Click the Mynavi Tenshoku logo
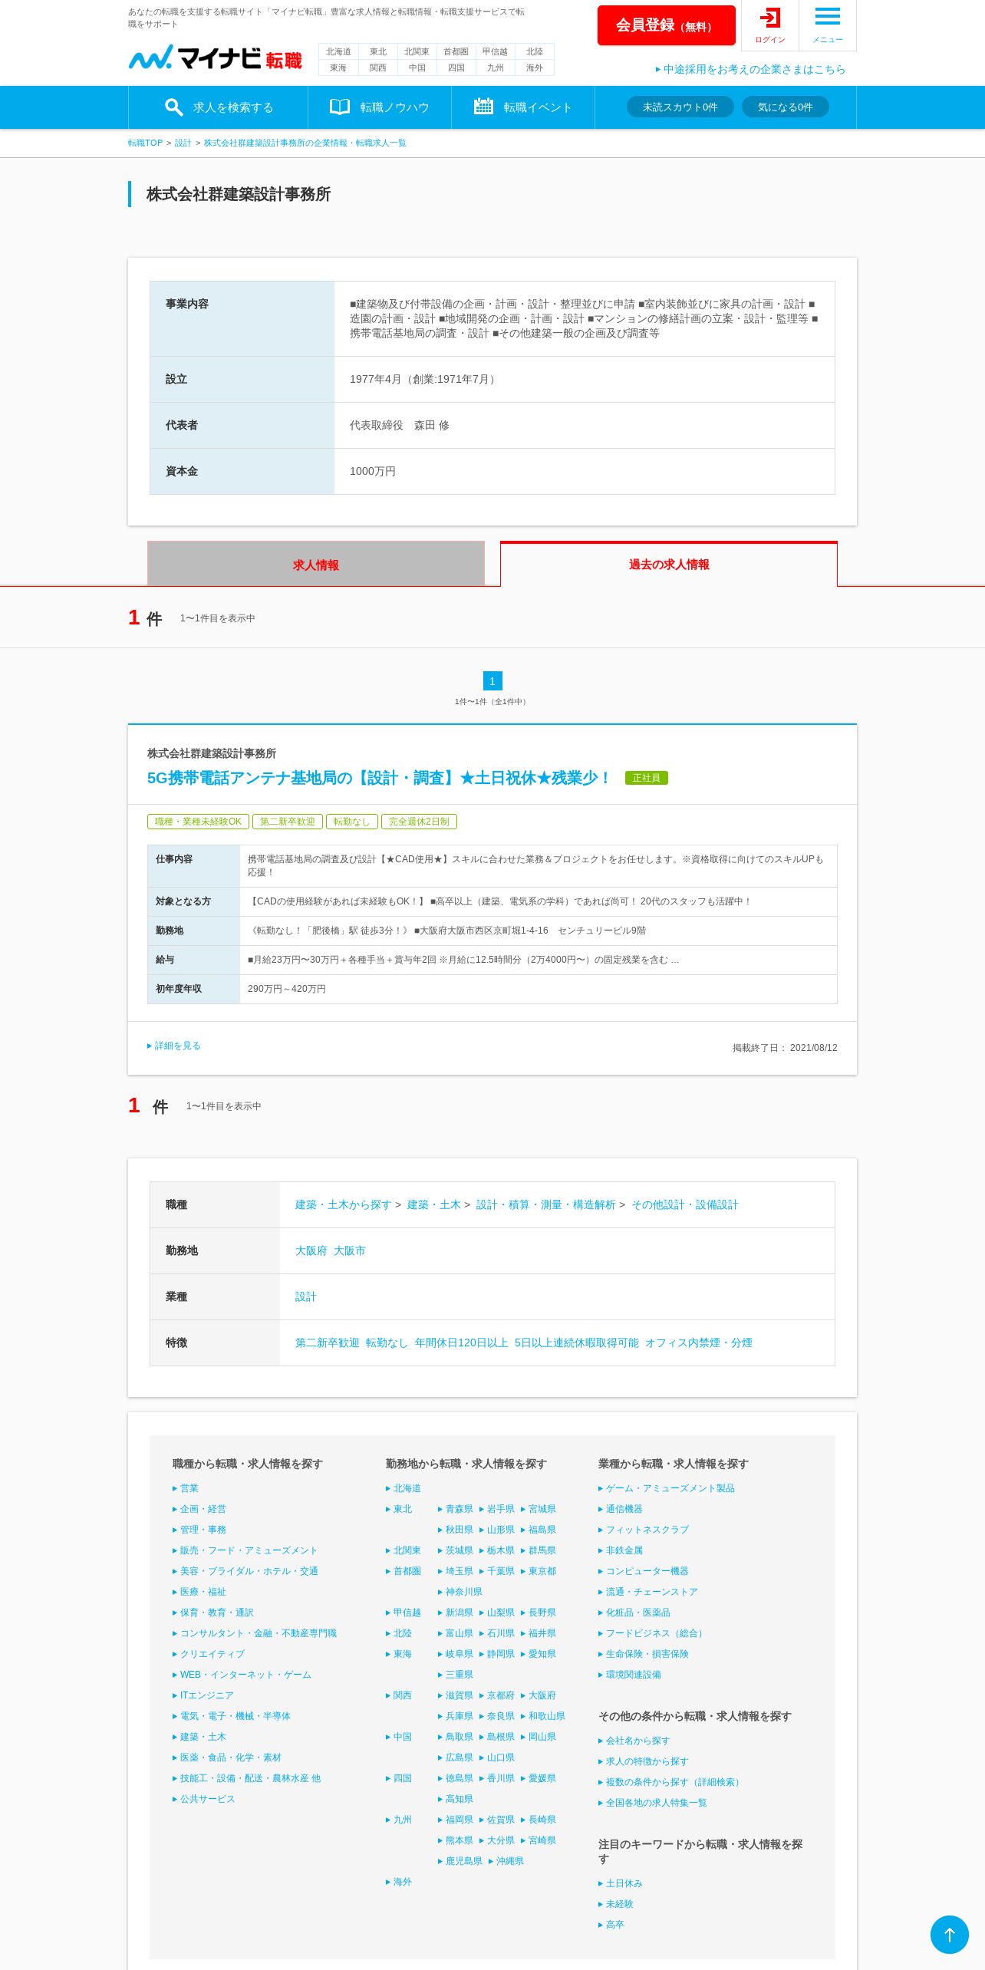 (216, 58)
